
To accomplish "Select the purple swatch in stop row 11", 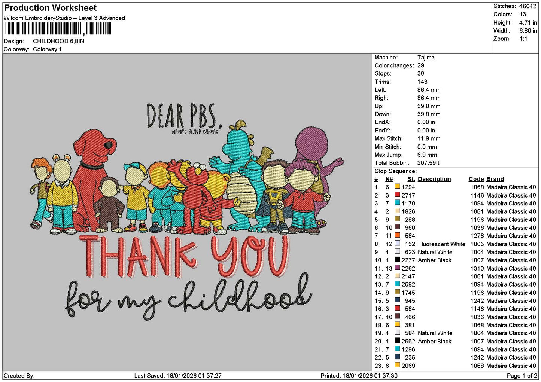I will [397, 268].
